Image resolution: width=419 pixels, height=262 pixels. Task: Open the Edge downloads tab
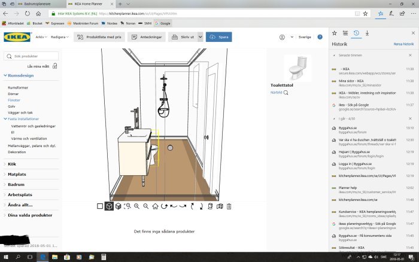click(x=367, y=33)
